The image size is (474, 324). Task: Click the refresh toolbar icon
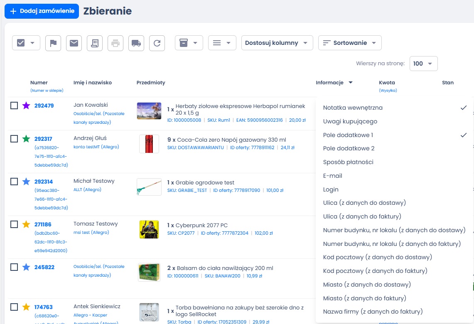157,43
